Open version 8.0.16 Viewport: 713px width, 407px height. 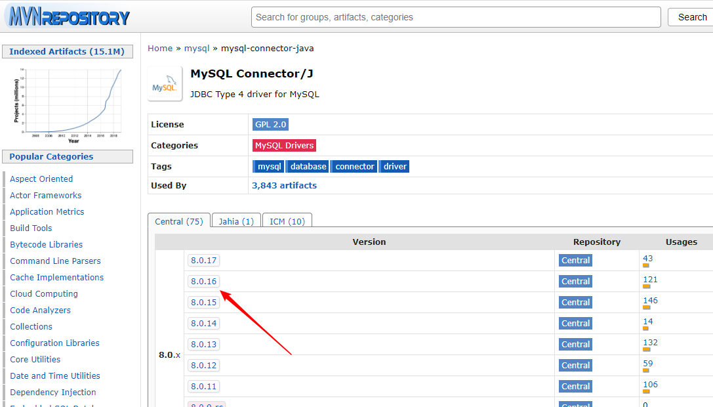(x=204, y=282)
